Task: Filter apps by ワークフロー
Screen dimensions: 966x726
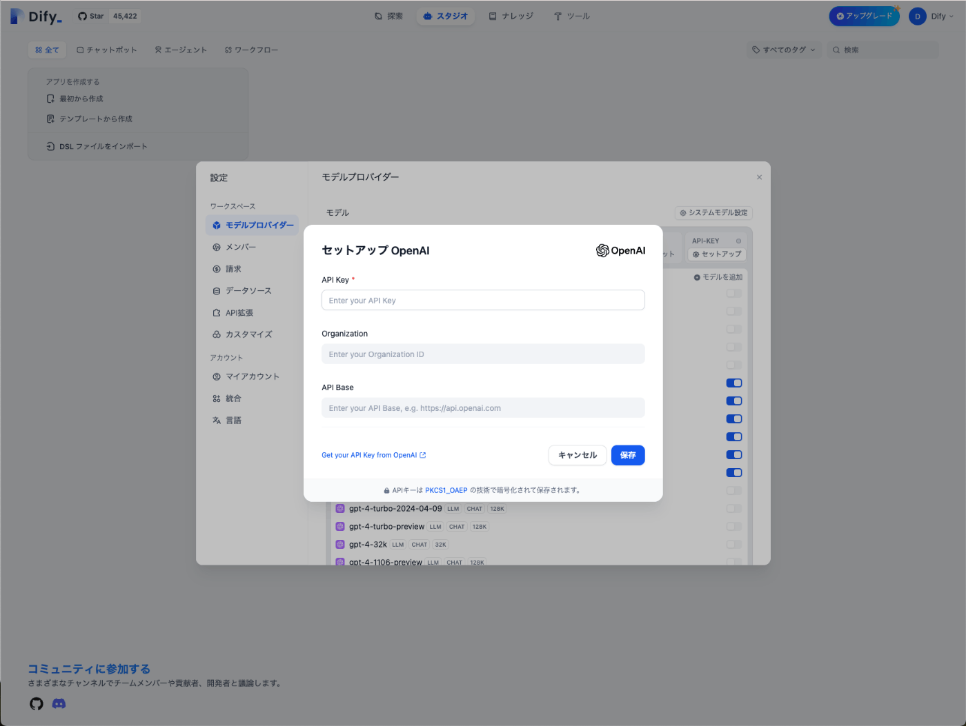Action: pyautogui.click(x=252, y=50)
